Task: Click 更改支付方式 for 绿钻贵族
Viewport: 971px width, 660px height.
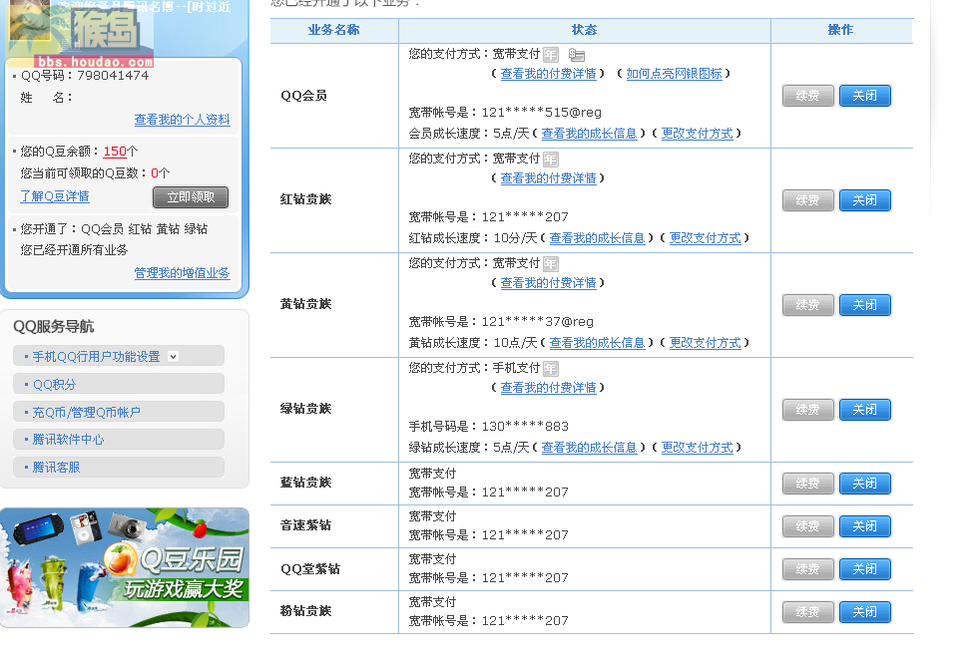Action: [697, 448]
